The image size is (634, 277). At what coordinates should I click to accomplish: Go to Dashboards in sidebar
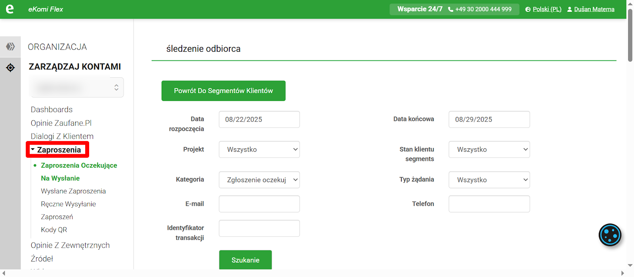tap(52, 109)
